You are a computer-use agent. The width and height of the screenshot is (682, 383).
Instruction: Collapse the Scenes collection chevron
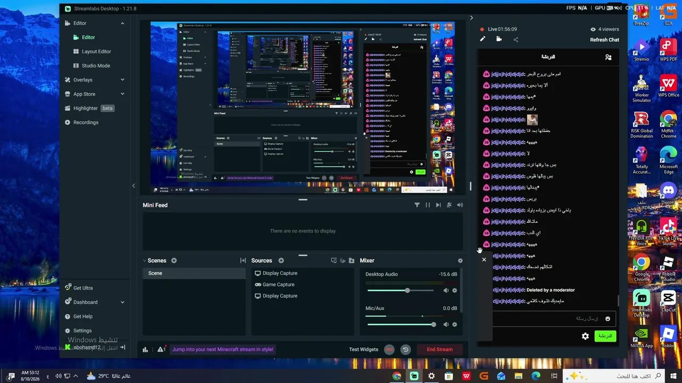(144, 261)
